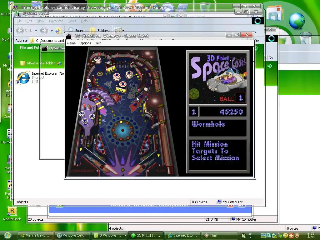
Task: Open the RocketDock desktop icon
Action: click(12, 213)
